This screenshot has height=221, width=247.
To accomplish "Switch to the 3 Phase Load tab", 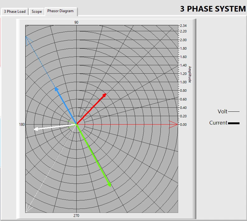I will point(15,12).
